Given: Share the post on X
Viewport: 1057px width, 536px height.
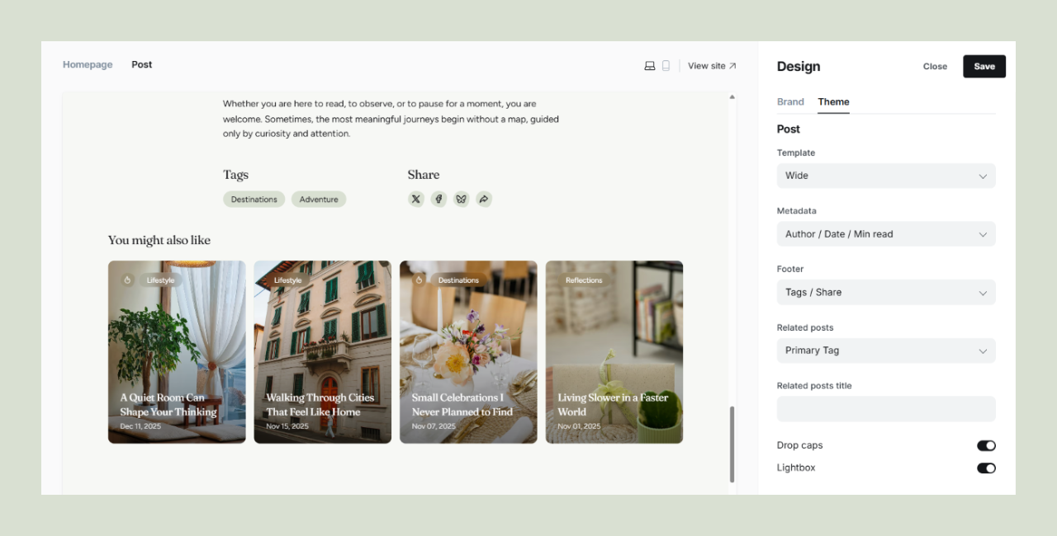Looking at the screenshot, I should tap(416, 199).
